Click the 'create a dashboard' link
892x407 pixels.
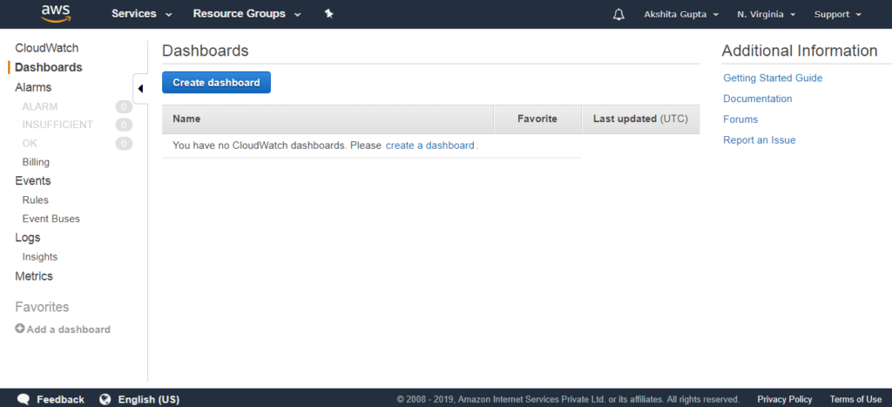[x=430, y=146]
